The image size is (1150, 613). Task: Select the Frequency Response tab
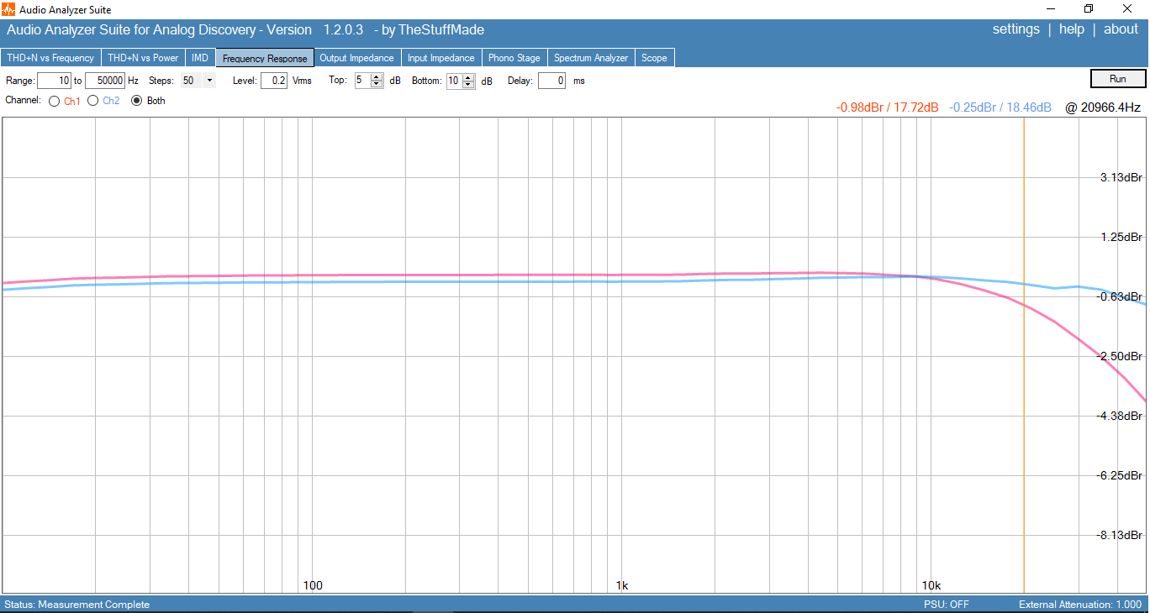coord(265,58)
